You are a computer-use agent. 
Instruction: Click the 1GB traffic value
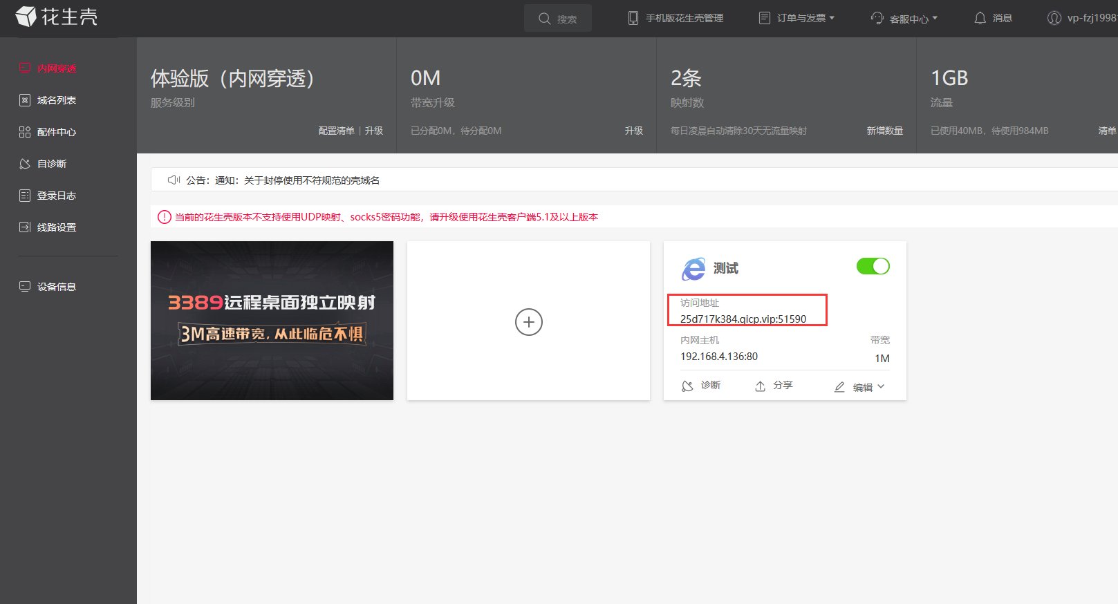click(949, 78)
